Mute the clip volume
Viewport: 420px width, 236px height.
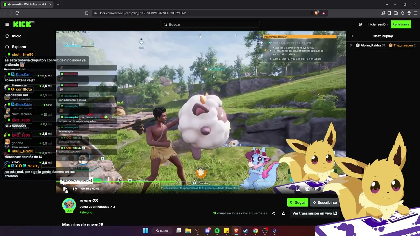(75, 189)
